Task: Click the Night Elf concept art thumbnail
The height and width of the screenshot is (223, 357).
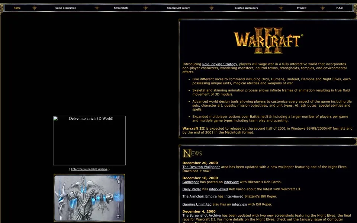Action: [89, 198]
